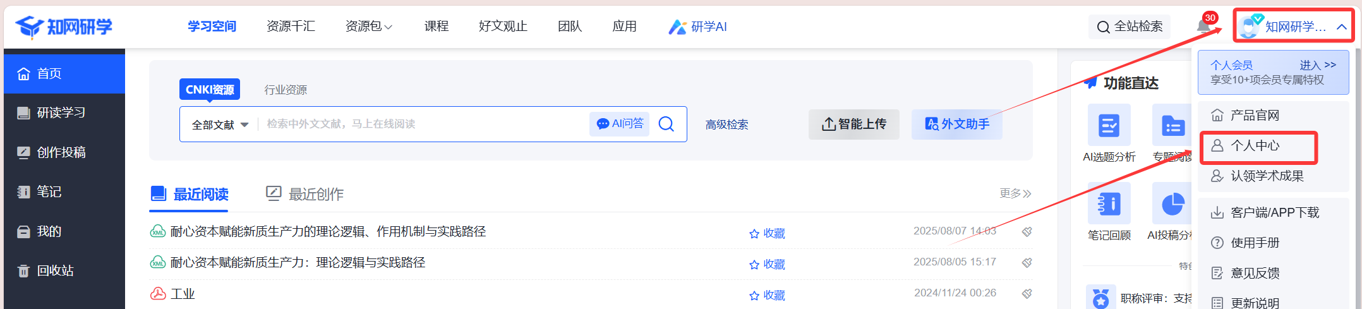Open the AI选题分析 shortcut icon
Screen dimensions: 1362x309
click(x=1109, y=125)
